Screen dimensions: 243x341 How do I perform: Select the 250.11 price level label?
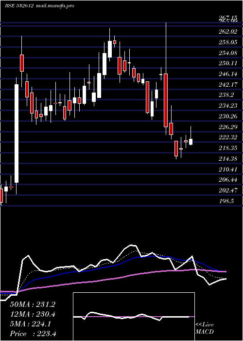tap(227, 63)
